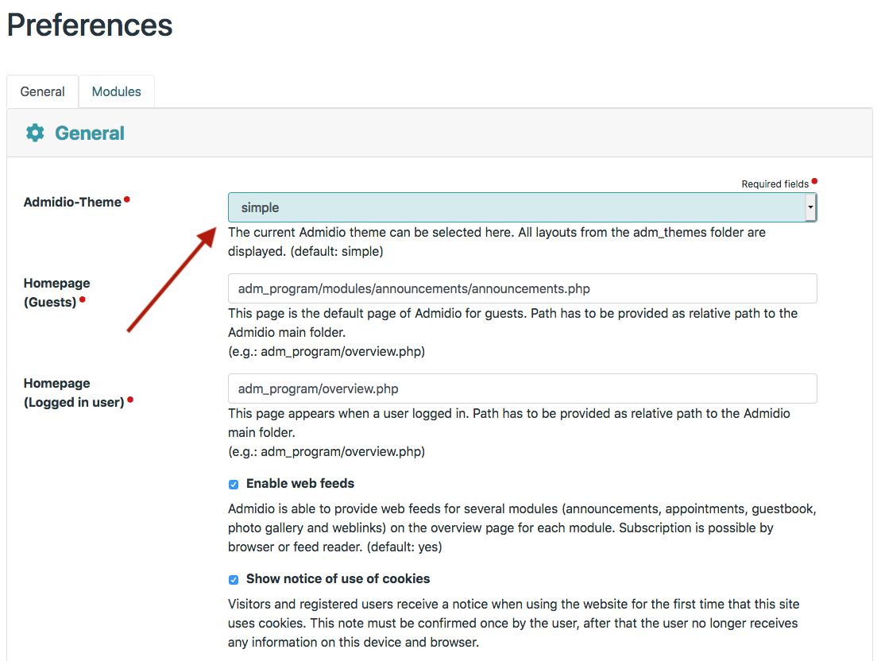Click the required marker next to Homepage (Guests)
Image resolution: width=881 pixels, height=661 pixels.
pyautogui.click(x=82, y=300)
